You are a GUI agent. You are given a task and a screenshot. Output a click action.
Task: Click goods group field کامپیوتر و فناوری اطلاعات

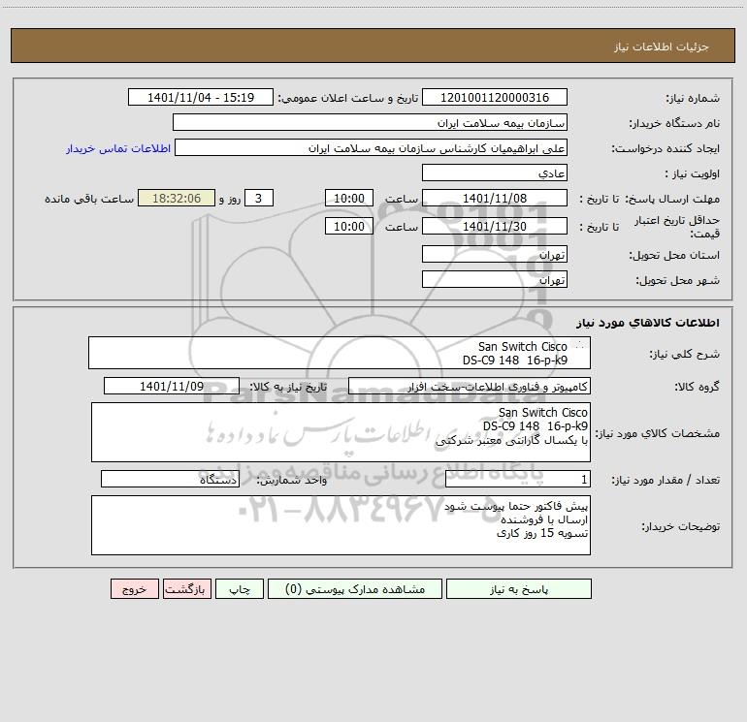[470, 386]
